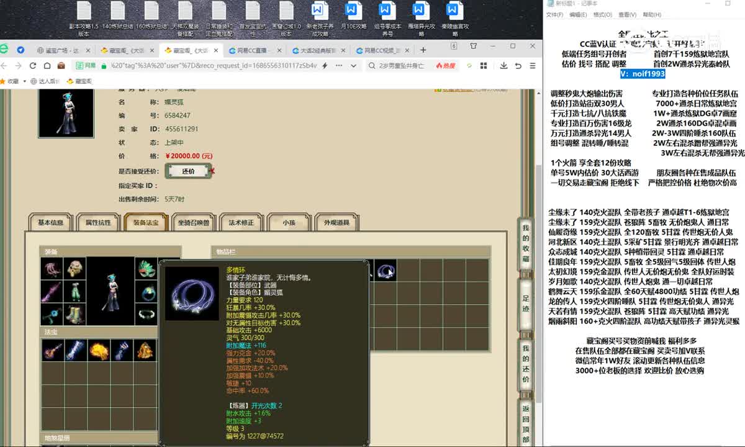This screenshot has width=745, height=447.
Task: Open the 法术修正 tab
Action: (x=241, y=222)
